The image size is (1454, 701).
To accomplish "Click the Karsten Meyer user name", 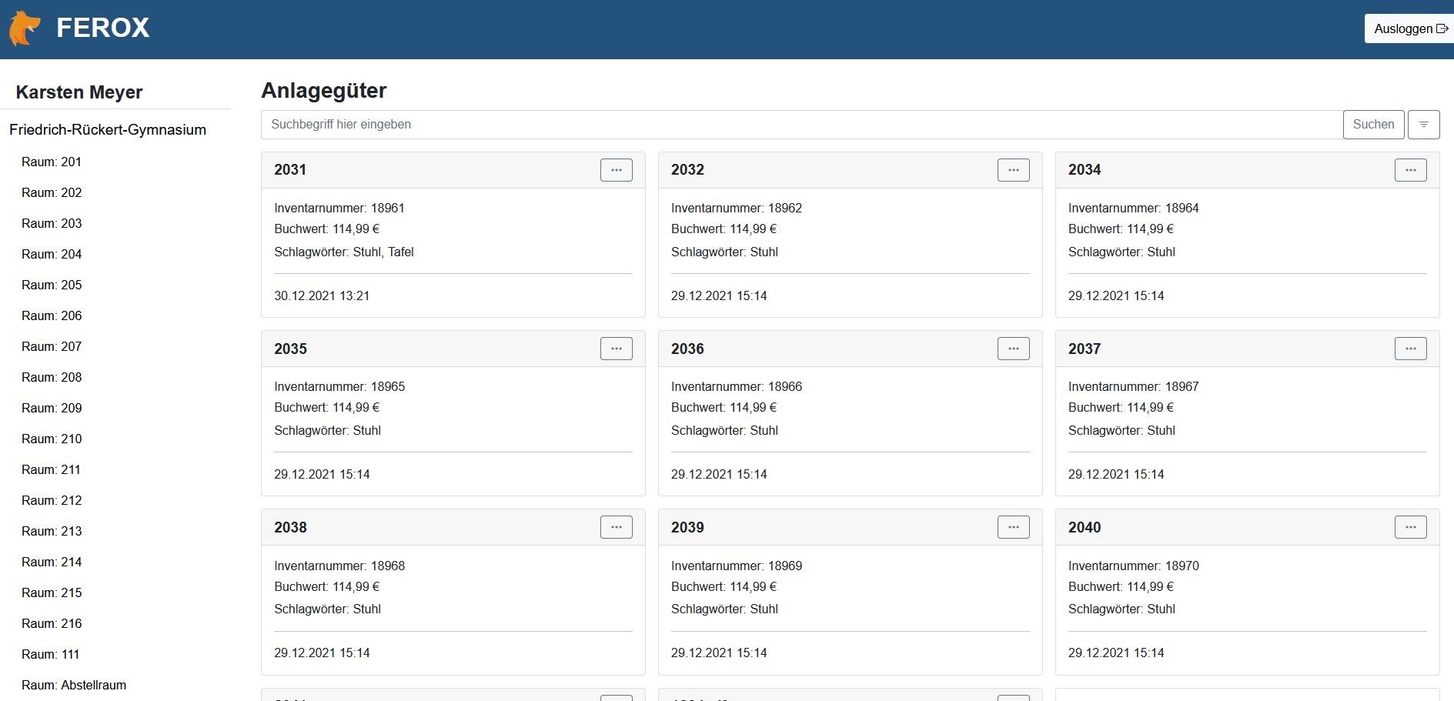I will click(x=79, y=92).
